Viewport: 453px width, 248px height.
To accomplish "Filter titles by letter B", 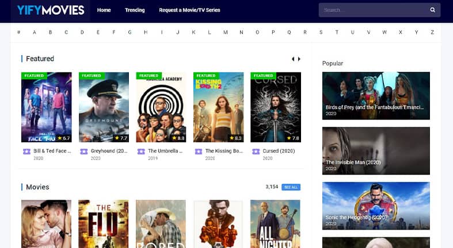I will tap(50, 32).
